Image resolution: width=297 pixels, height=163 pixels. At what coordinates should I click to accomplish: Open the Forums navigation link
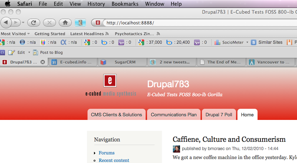107,153
